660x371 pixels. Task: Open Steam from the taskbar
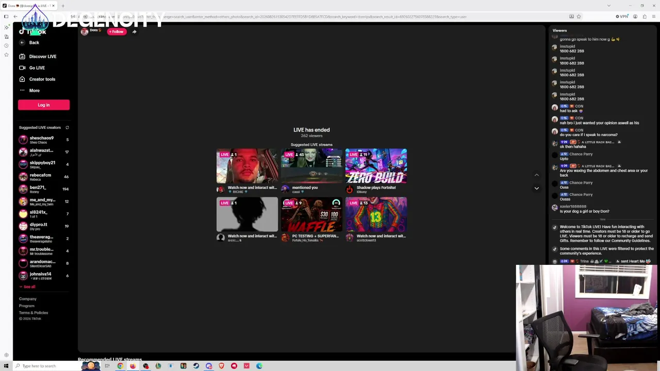[196, 366]
